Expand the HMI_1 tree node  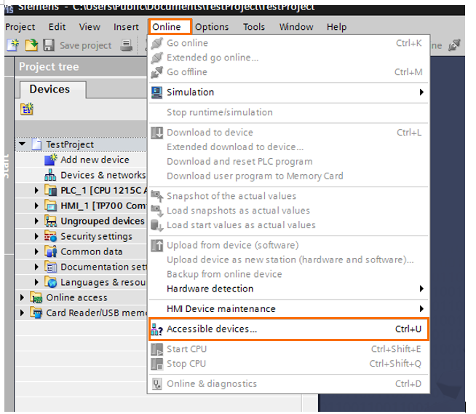tap(36, 206)
